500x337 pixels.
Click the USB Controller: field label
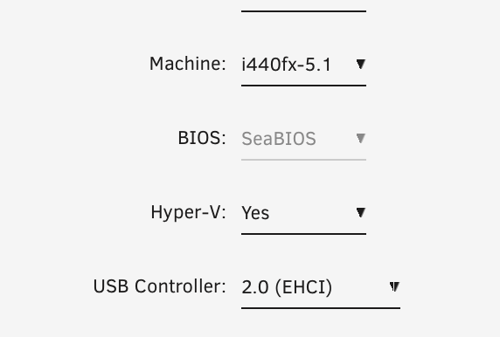(159, 286)
